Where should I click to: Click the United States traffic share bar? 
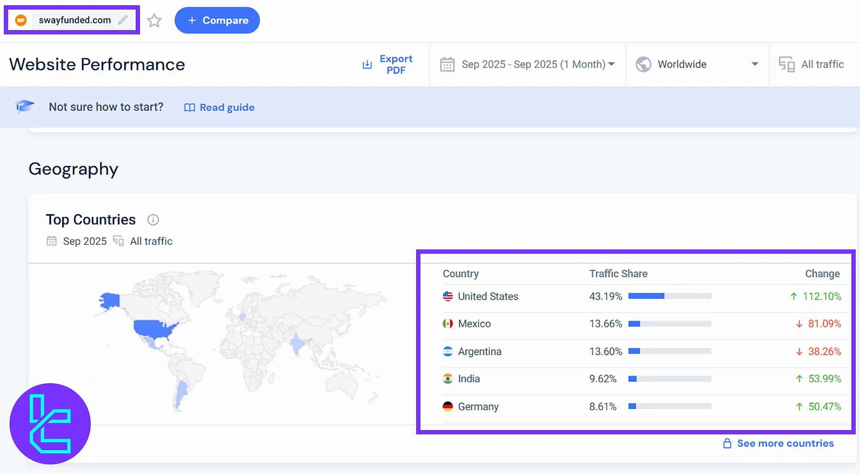point(669,296)
